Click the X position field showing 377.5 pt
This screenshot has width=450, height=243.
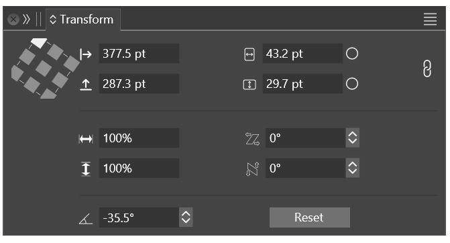tap(139, 54)
